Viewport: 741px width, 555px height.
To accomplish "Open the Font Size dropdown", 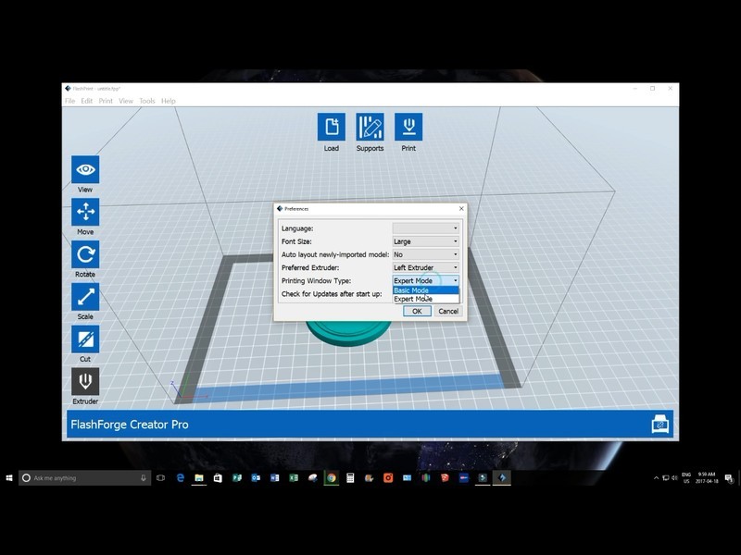I will click(x=426, y=241).
